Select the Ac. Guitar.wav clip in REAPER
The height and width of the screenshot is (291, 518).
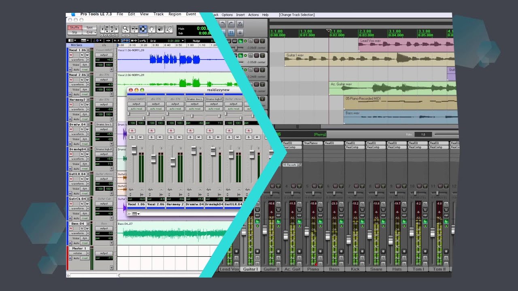pyautogui.click(x=393, y=89)
